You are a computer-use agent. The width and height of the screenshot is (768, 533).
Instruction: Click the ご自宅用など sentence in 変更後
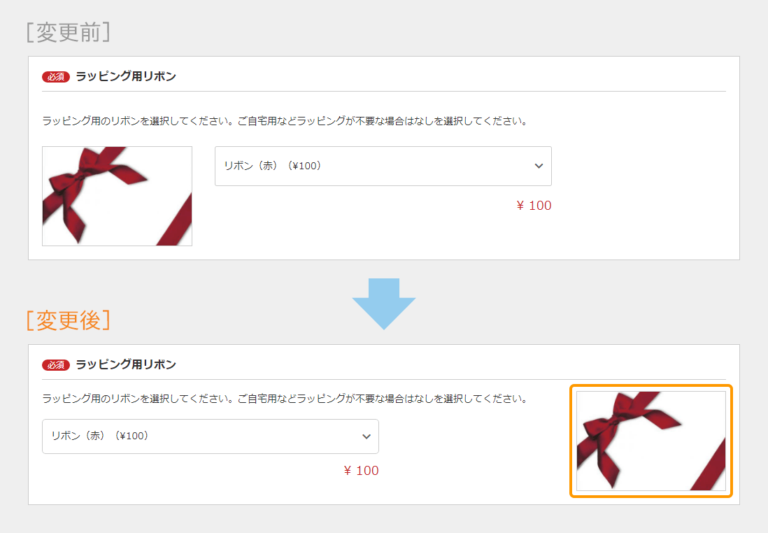pos(383,399)
